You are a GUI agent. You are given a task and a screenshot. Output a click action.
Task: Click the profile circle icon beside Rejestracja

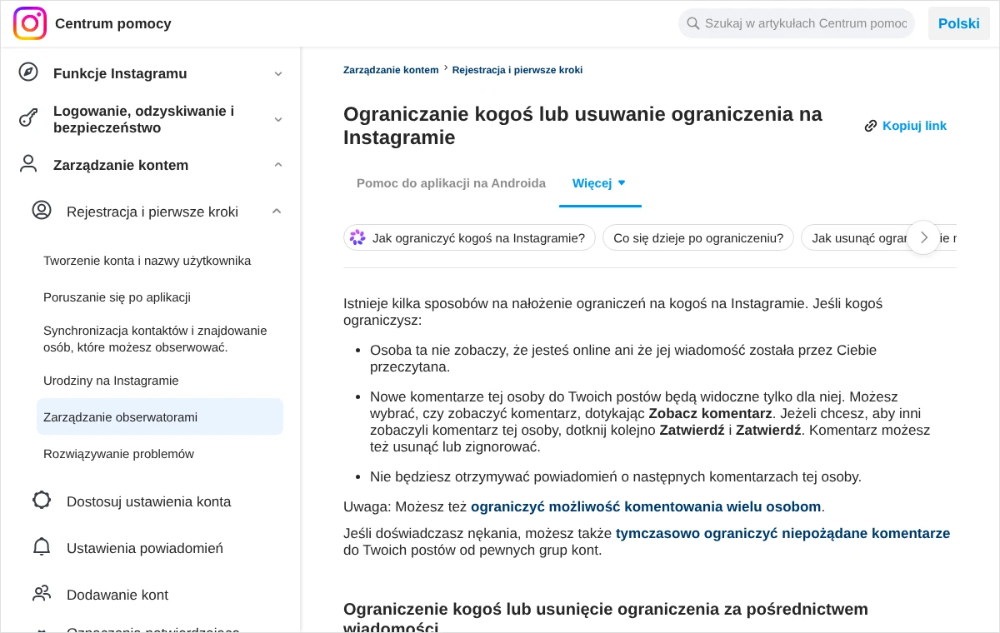coord(42,211)
